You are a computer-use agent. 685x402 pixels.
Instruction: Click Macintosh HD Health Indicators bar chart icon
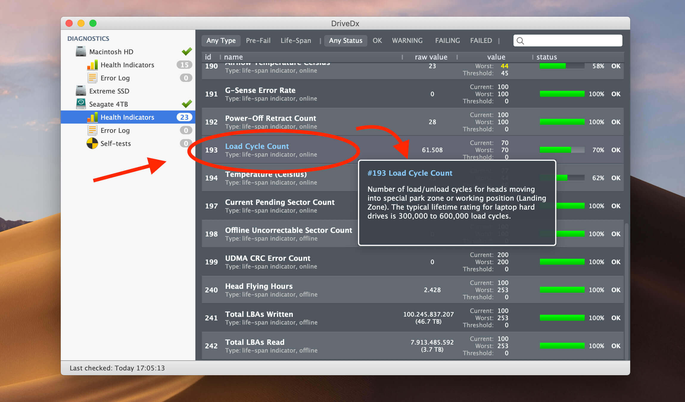pos(92,65)
